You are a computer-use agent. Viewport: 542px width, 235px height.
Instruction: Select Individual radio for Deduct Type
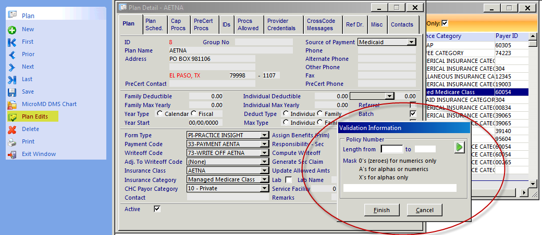pyautogui.click(x=286, y=113)
